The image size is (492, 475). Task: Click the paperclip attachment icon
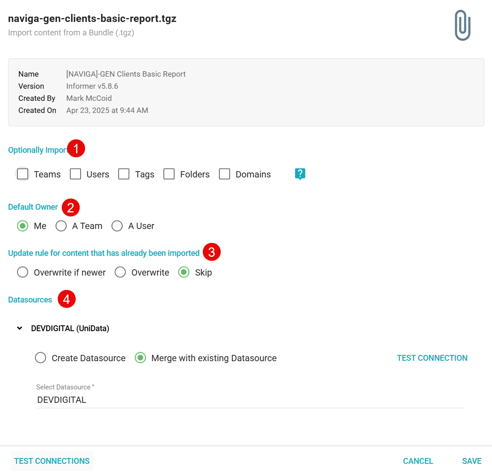pyautogui.click(x=462, y=26)
